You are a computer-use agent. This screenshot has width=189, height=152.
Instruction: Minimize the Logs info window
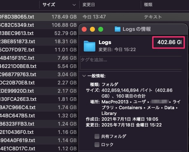[92, 29]
